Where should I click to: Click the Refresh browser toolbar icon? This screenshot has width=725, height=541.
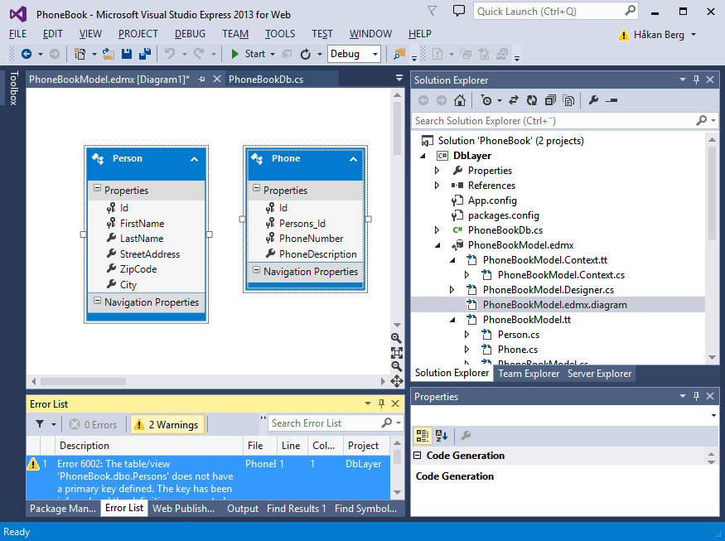(306, 54)
